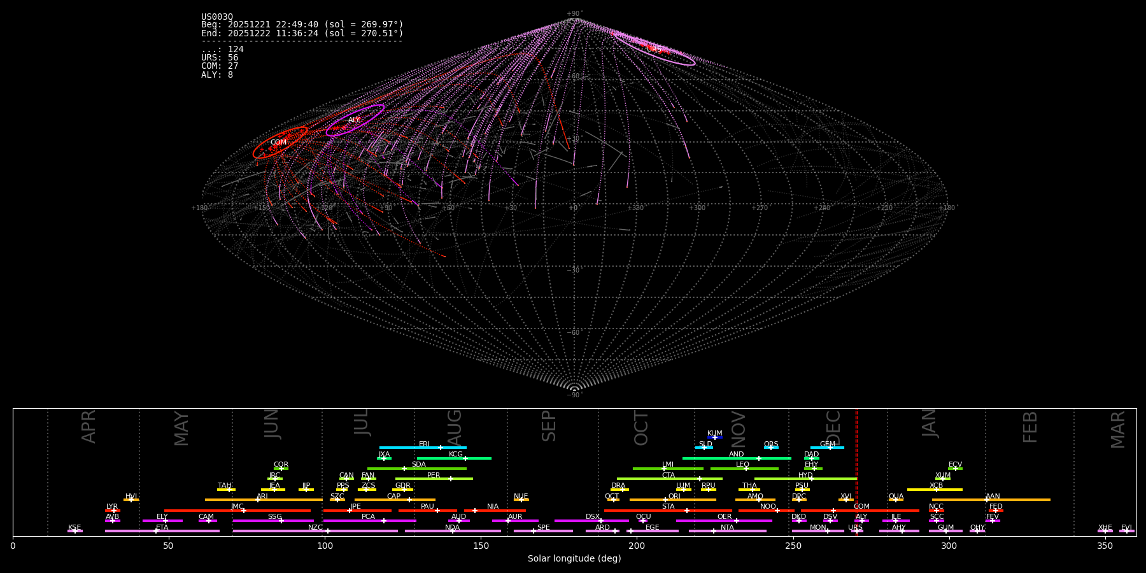The image size is (1146, 573).
Task: Click the 350 tick label on solar longitude axis
Action: 1105,546
